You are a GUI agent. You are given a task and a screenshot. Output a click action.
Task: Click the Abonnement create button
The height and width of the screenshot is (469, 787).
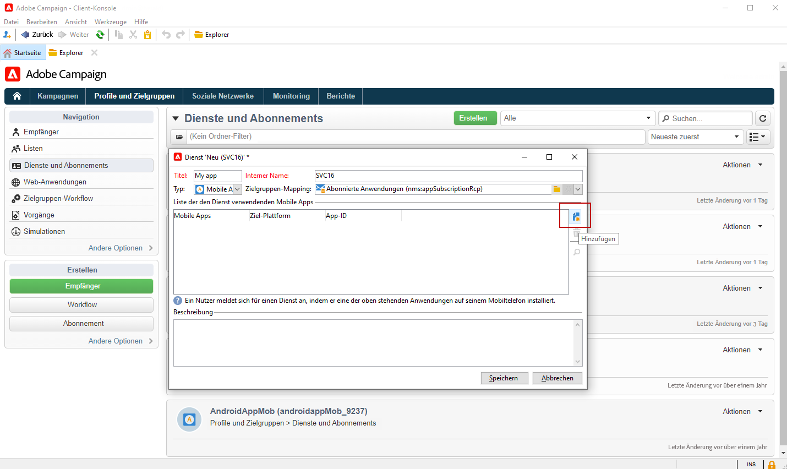(x=81, y=324)
